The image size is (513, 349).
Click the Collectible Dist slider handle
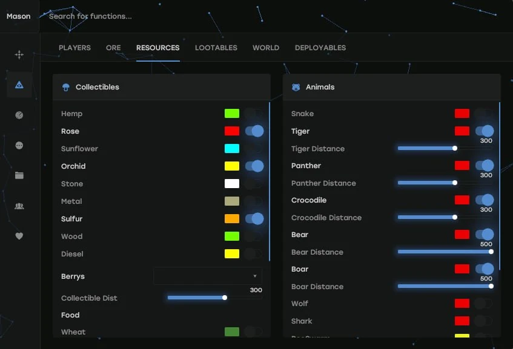[x=225, y=298]
